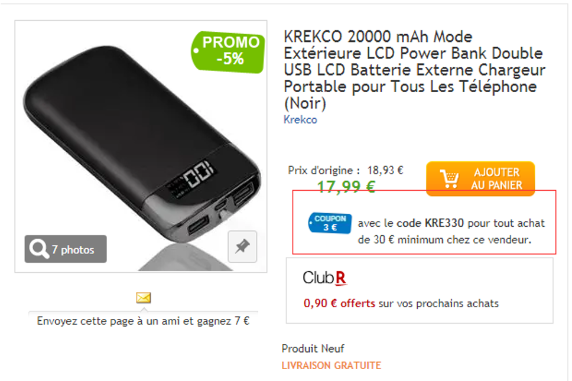Screen dimensions: 572x381
Task: Click the envelope icon below the photo
Action: tap(144, 298)
